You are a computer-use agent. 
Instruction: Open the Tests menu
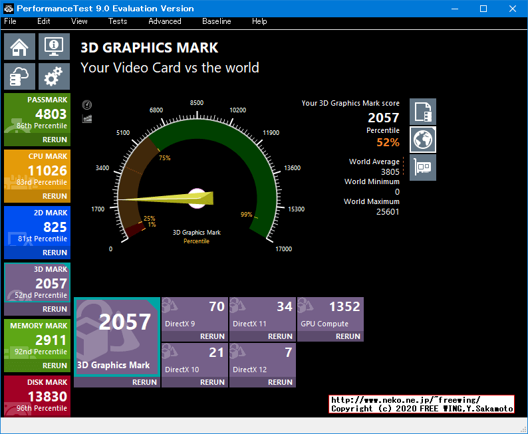tap(118, 21)
